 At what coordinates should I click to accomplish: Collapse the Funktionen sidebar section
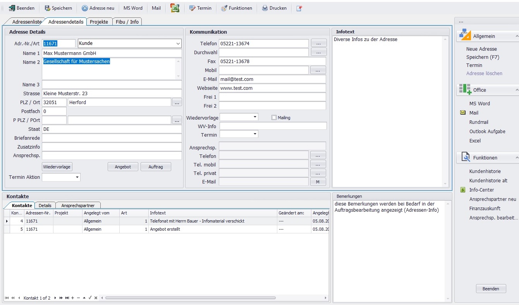point(517,158)
